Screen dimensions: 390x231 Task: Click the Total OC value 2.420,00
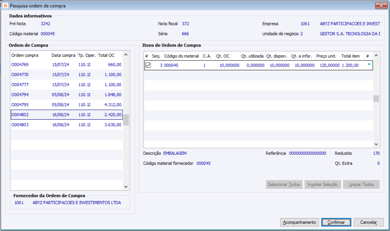(113, 115)
